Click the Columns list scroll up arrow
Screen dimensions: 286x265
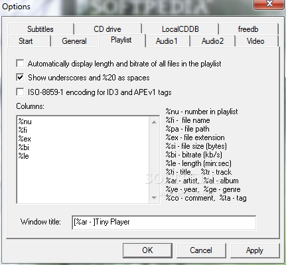point(154,122)
